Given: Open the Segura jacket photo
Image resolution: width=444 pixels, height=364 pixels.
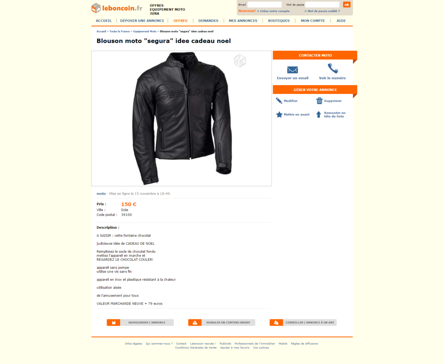Looking at the screenshot, I should 182,118.
